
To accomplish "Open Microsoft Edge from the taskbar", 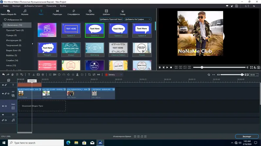I will (x=68, y=143).
